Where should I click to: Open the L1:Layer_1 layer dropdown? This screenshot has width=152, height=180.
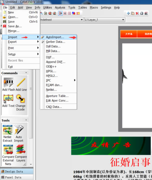click(105, 20)
